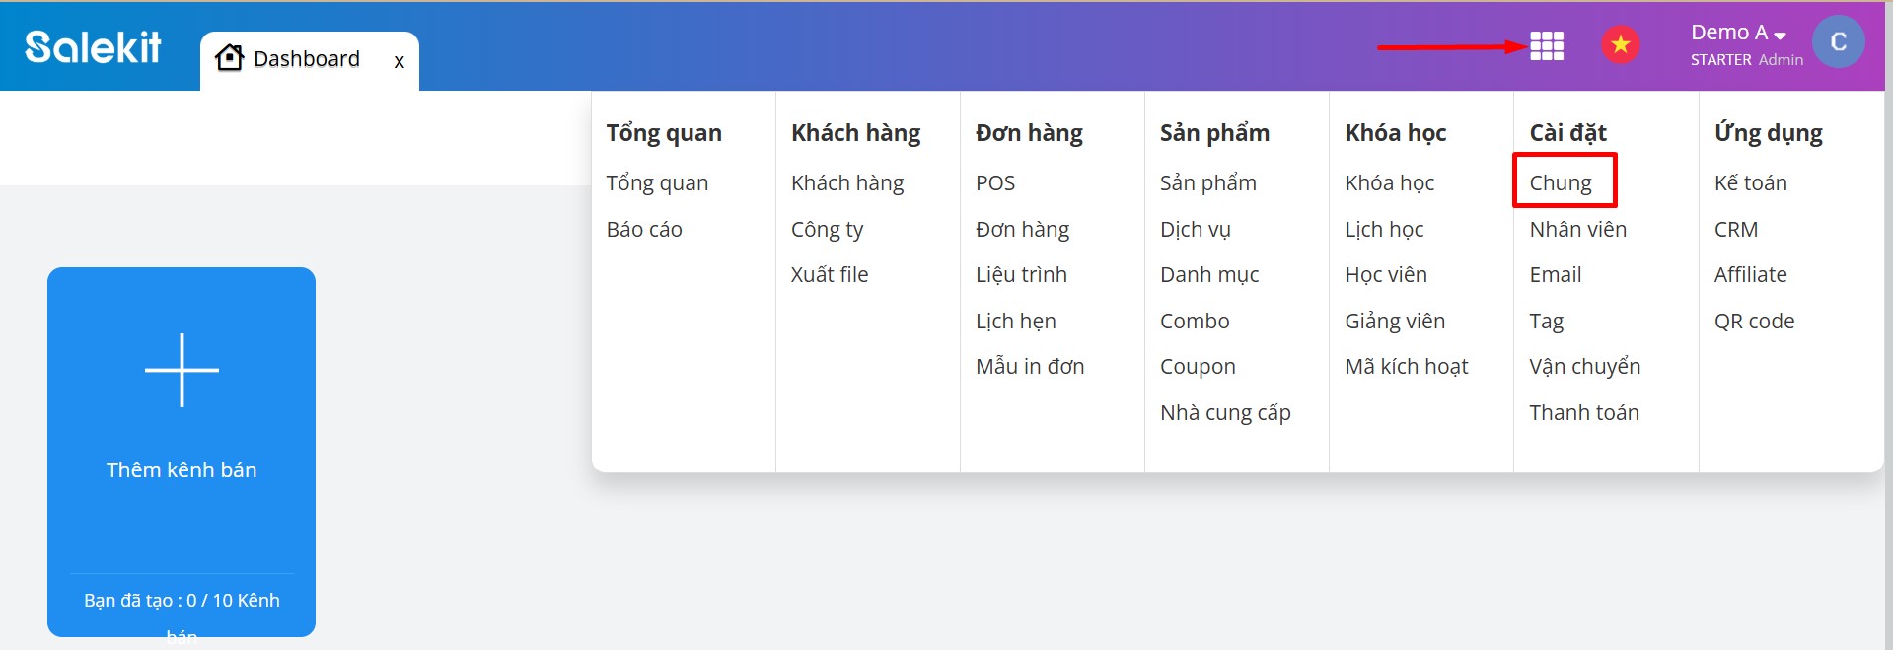Close the Dashboard tab
1893x650 pixels.
[x=399, y=61]
